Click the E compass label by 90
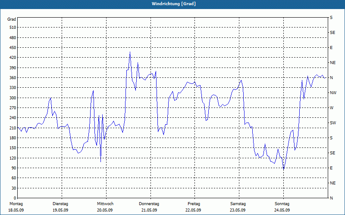The width and height of the screenshot is (345, 215). point(331,168)
